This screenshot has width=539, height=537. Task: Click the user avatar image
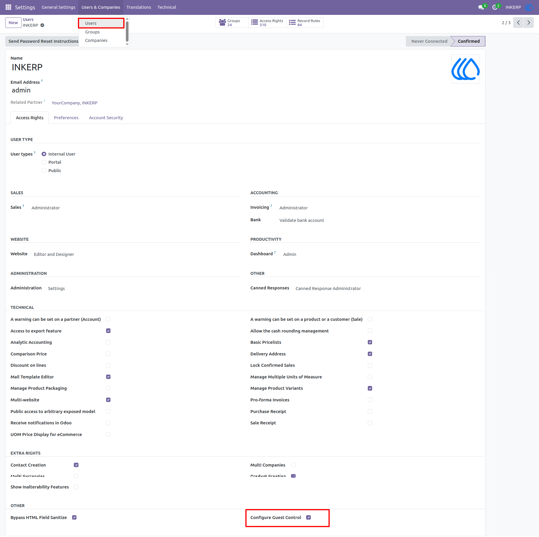465,69
